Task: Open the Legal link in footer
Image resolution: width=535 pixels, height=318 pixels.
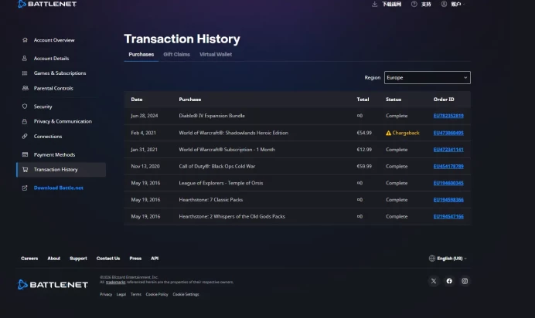Action: [121, 294]
